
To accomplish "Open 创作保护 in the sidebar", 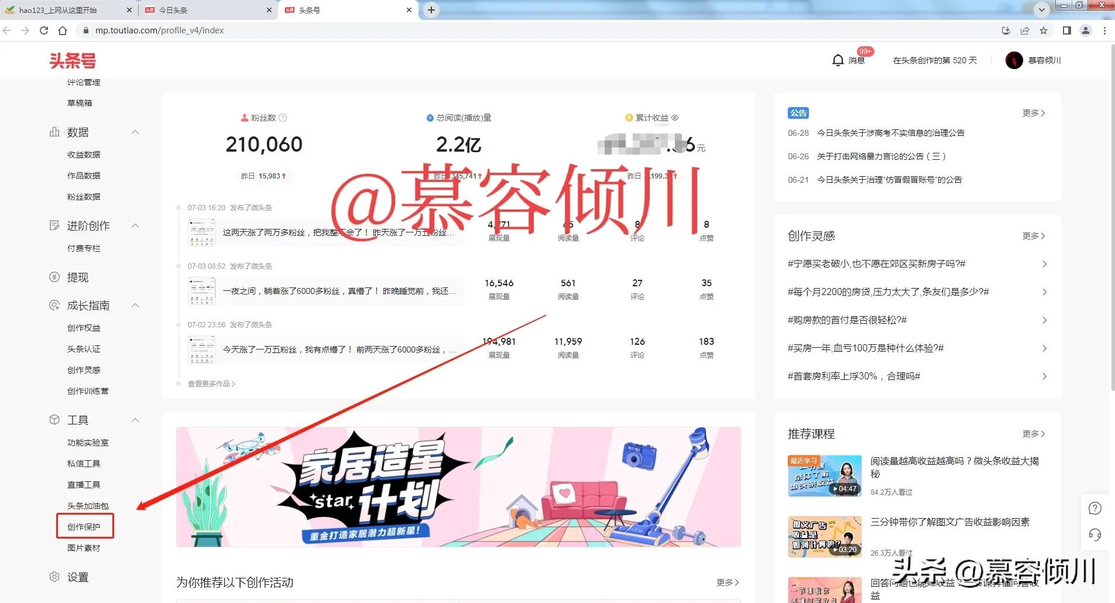I will click(85, 526).
